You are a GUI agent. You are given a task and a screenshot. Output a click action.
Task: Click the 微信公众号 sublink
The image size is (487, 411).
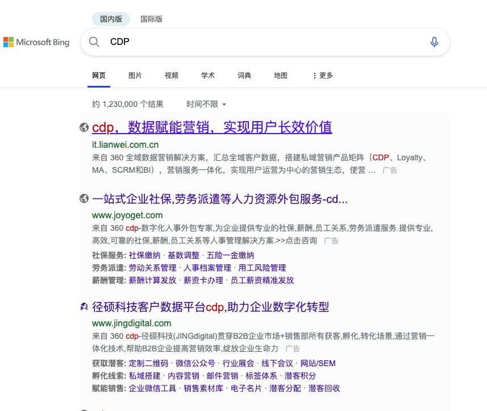(x=195, y=363)
